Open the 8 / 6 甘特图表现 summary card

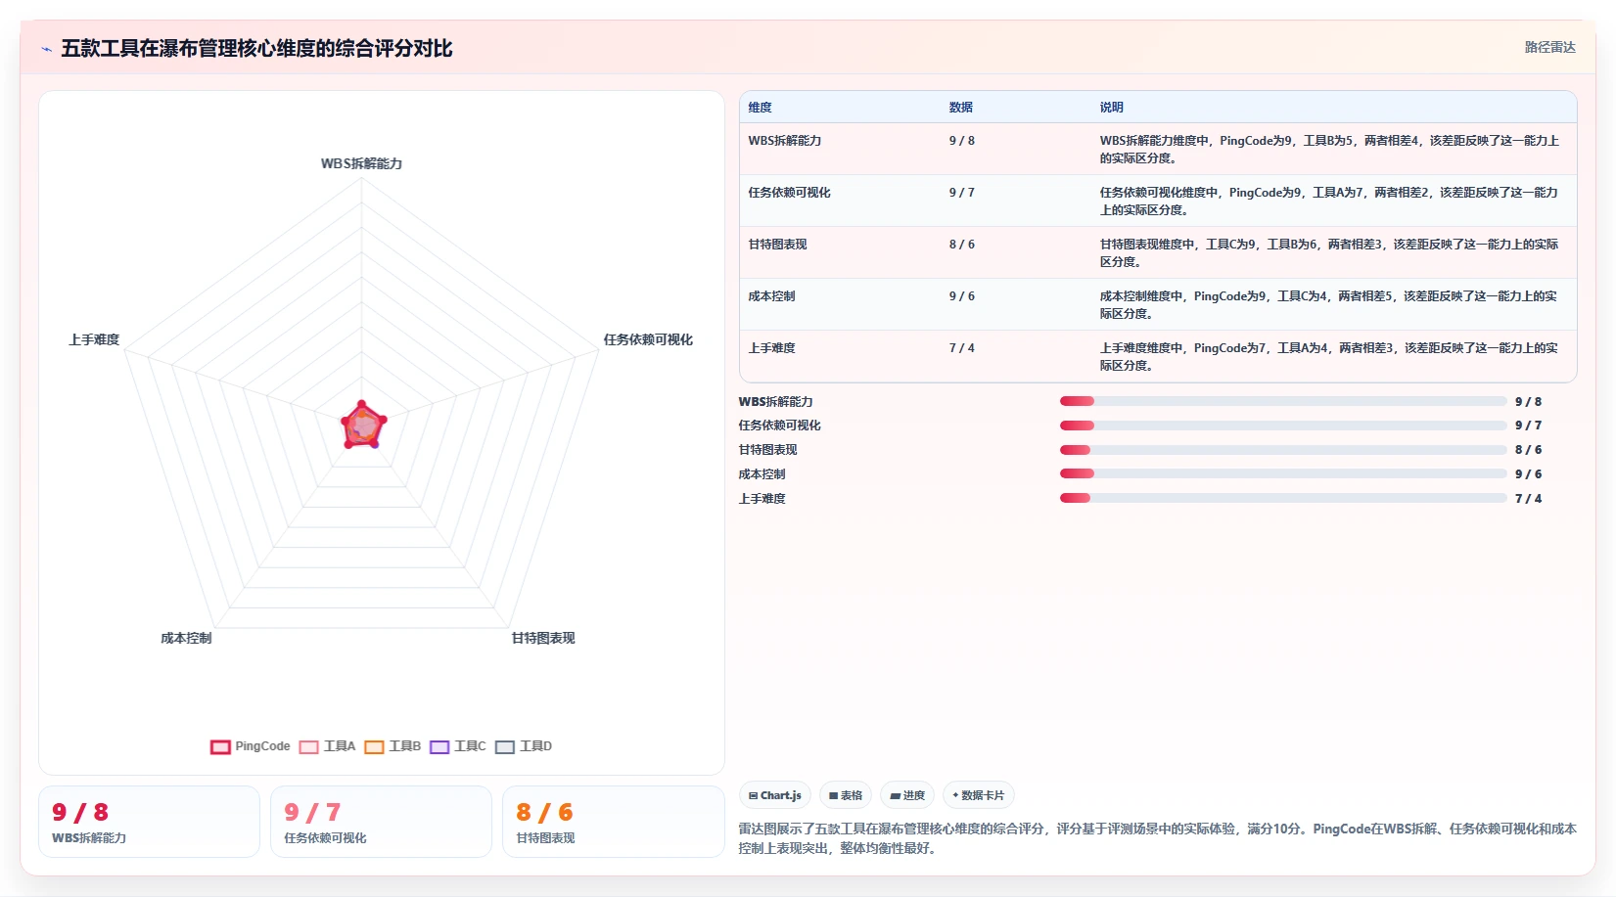pos(613,822)
